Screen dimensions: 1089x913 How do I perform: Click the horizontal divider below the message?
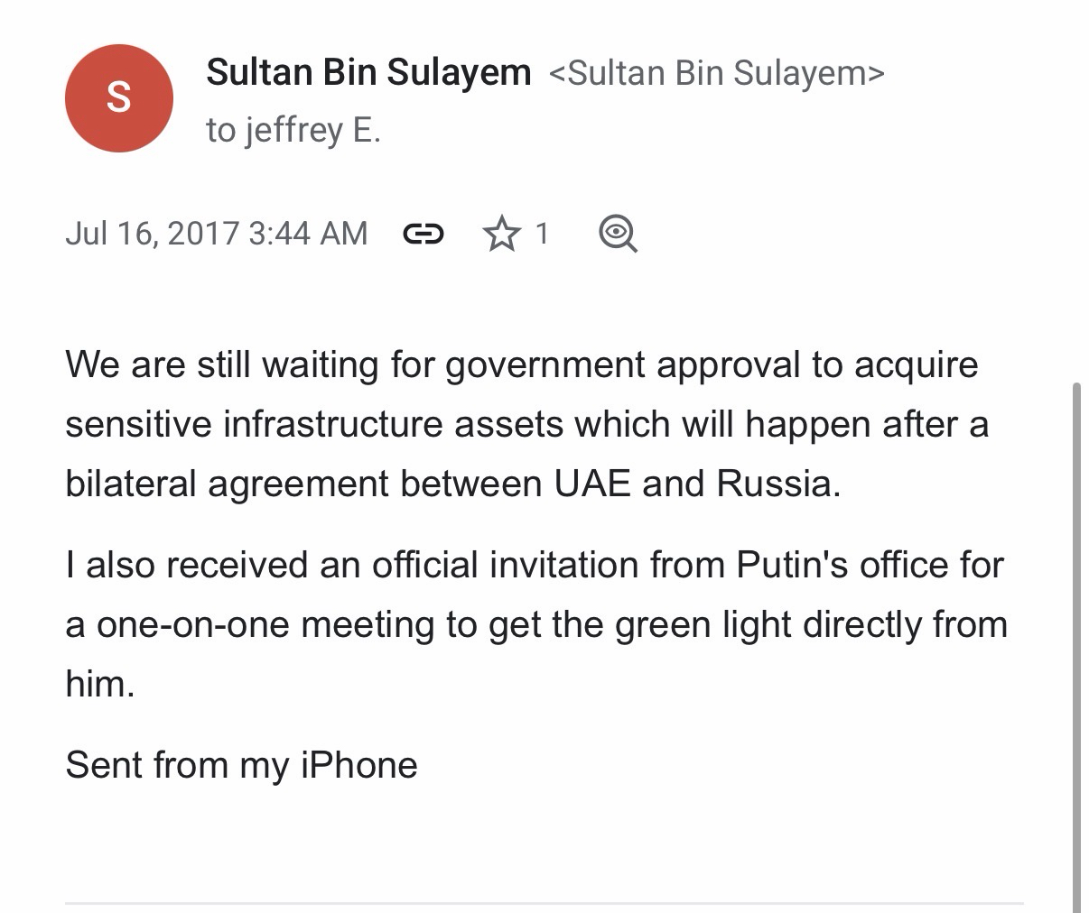tap(544, 902)
